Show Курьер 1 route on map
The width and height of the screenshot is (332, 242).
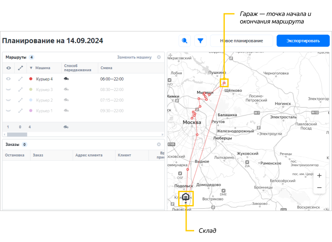8,111
